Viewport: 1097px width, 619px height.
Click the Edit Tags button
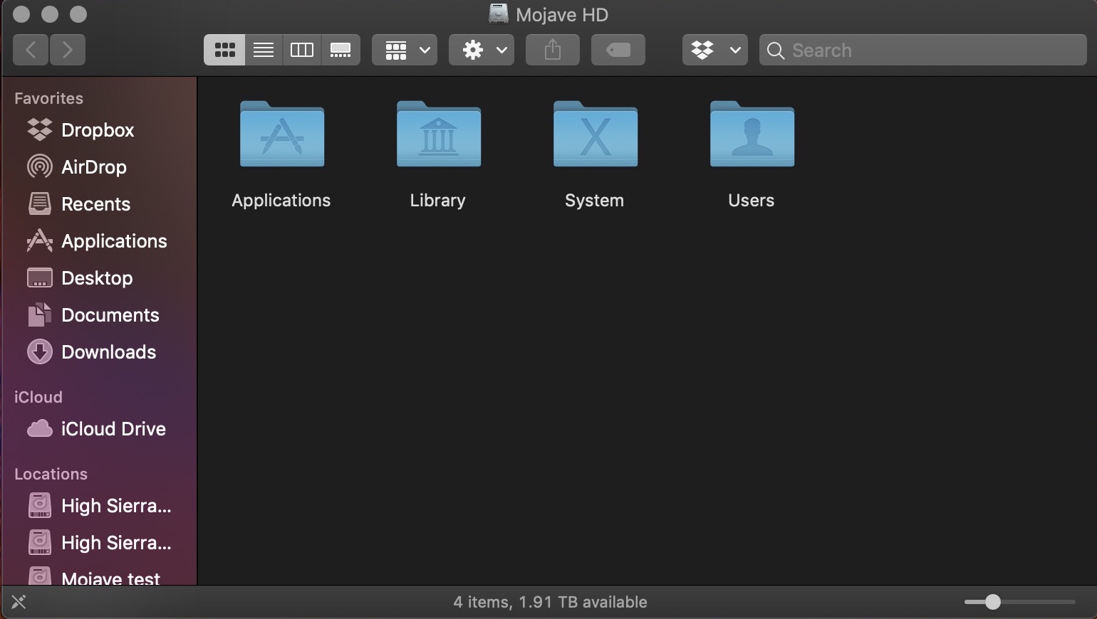pos(618,50)
